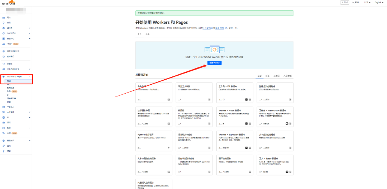Viewport: 387px width, 189px height.
Task: Select the 全部 template filter tab
Action: click(259, 76)
